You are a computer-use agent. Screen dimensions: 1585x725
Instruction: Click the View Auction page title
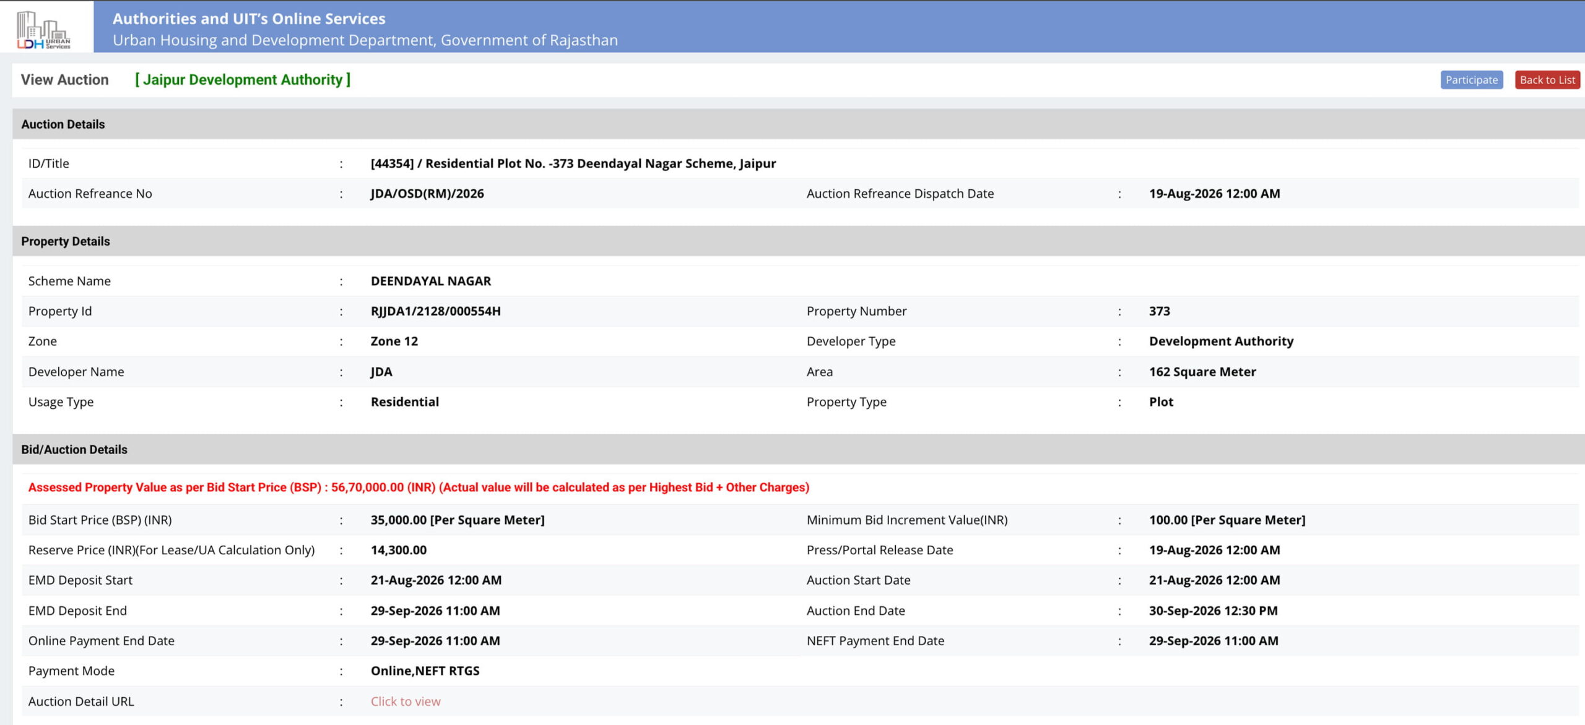[65, 80]
